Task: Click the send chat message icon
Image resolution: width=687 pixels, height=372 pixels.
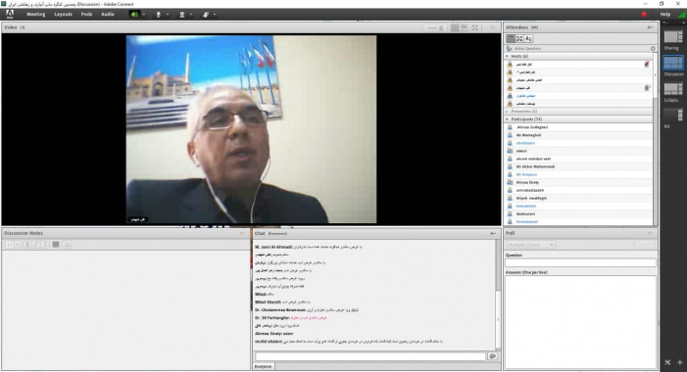Action: (x=493, y=356)
